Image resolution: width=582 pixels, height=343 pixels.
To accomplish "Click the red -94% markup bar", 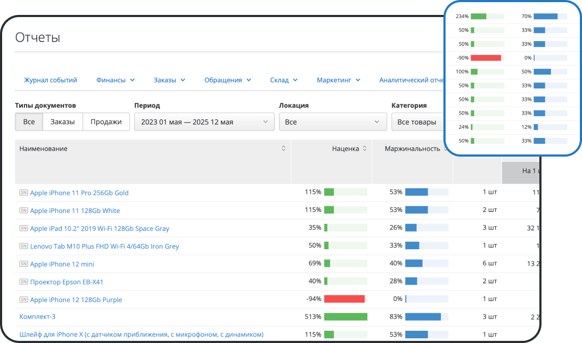I will 344,299.
